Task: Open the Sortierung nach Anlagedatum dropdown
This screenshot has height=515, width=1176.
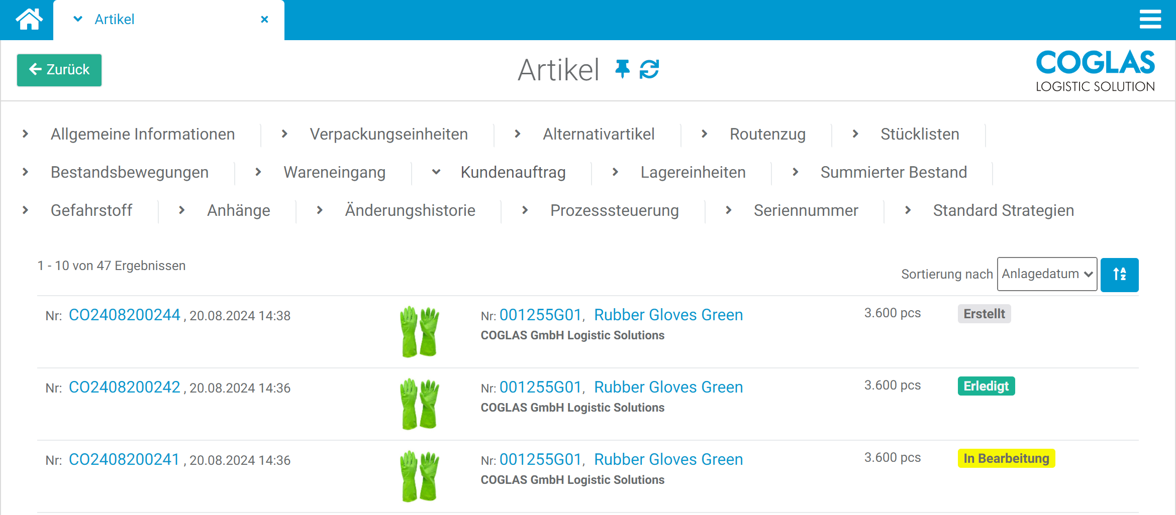Action: pyautogui.click(x=1047, y=274)
